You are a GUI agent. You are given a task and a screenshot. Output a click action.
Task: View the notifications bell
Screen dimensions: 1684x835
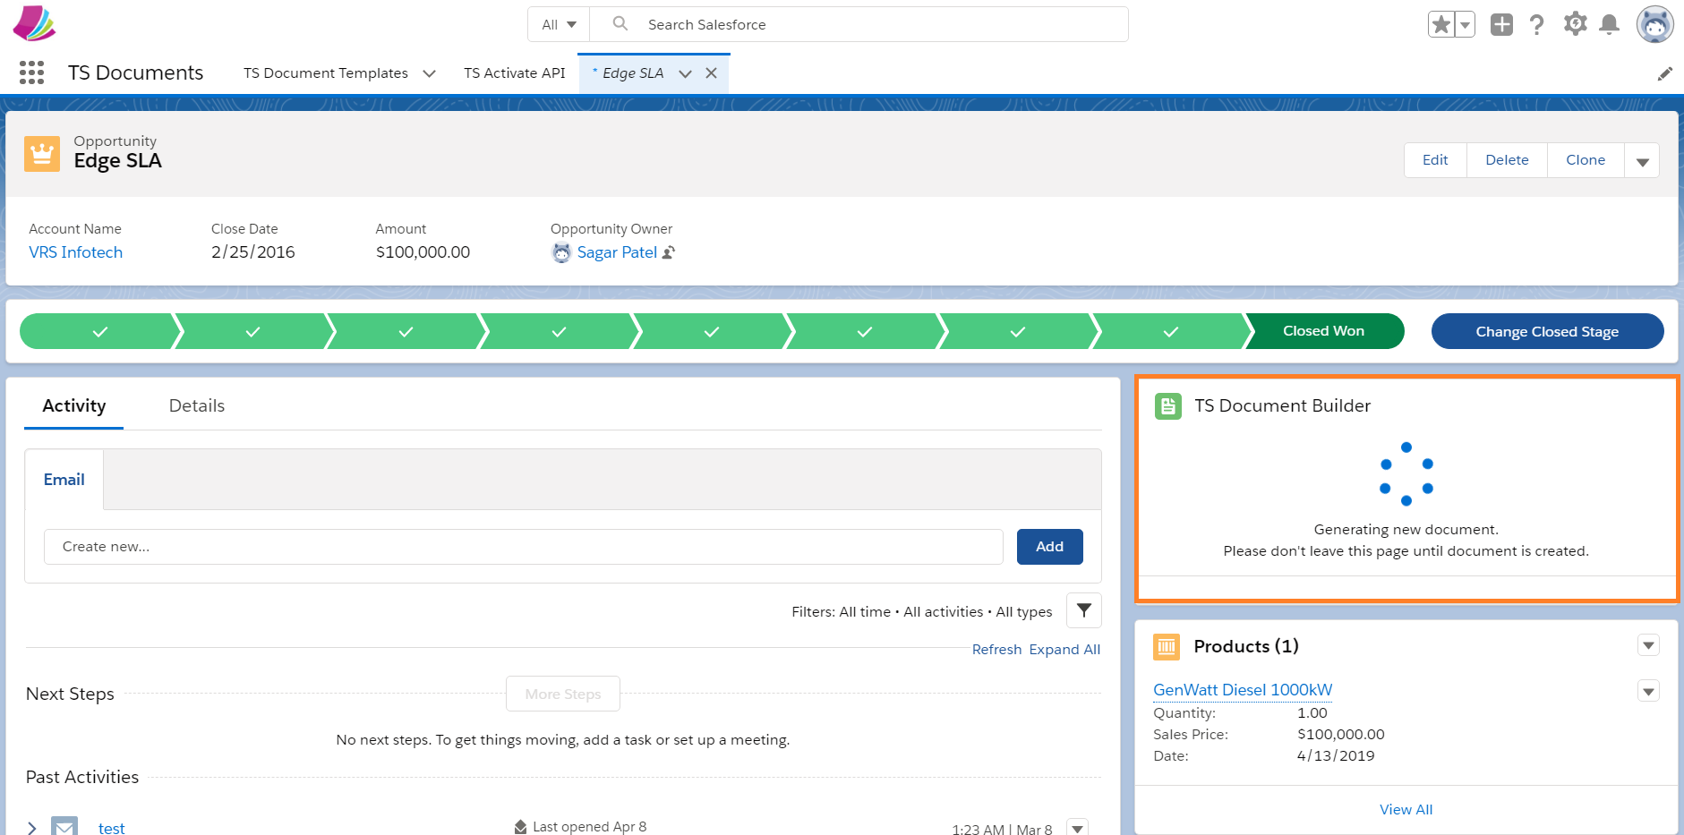1609,25
